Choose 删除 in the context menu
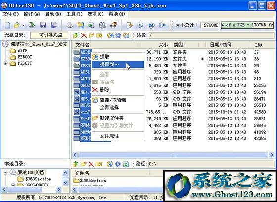This screenshot has width=277, height=202. 118,90
